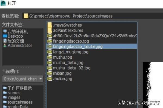The image size is (163, 108).
Task: Go to the Administrator bookmark
Action: tap(20, 46)
